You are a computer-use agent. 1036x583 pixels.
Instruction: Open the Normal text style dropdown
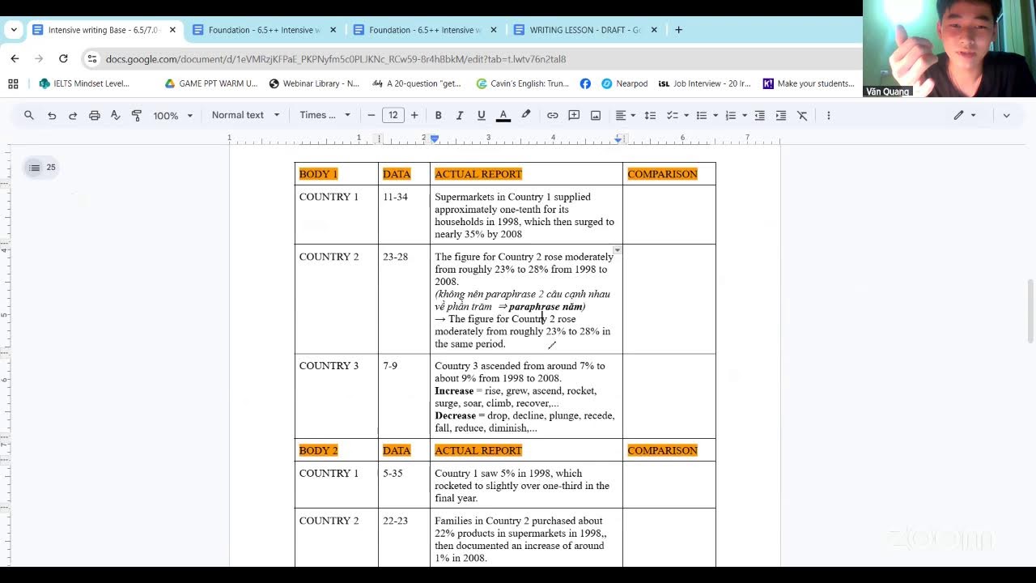[x=245, y=116]
